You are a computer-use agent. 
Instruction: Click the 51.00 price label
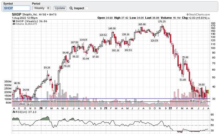183,80
